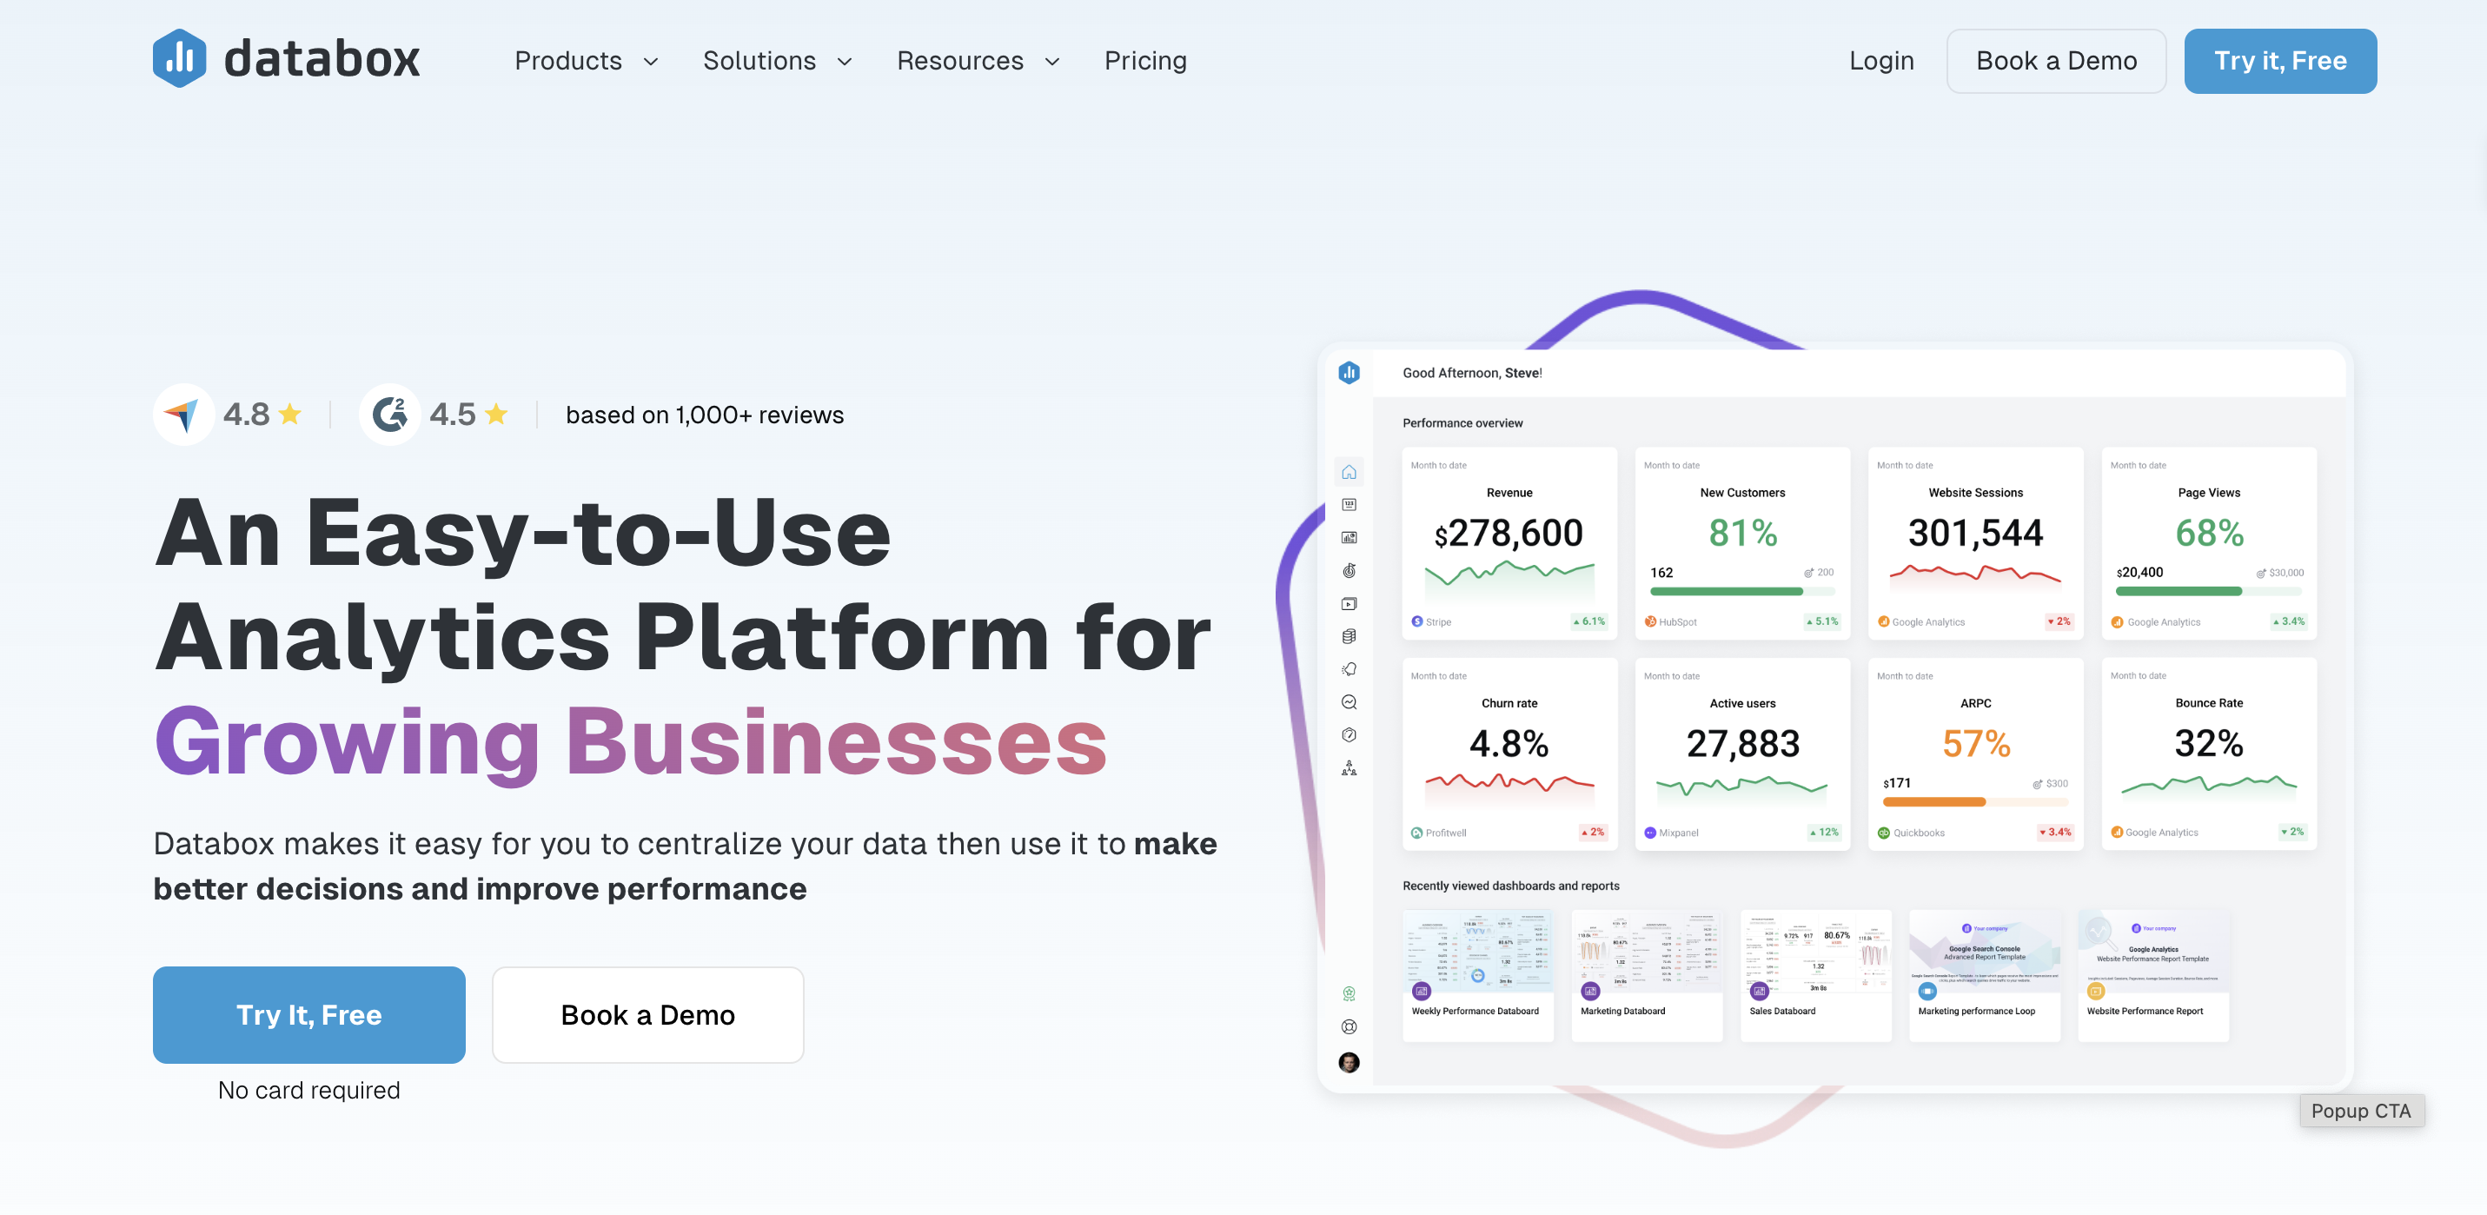
Task: Click "Recently viewed dashboards and reports" heading
Action: [x=1510, y=885]
